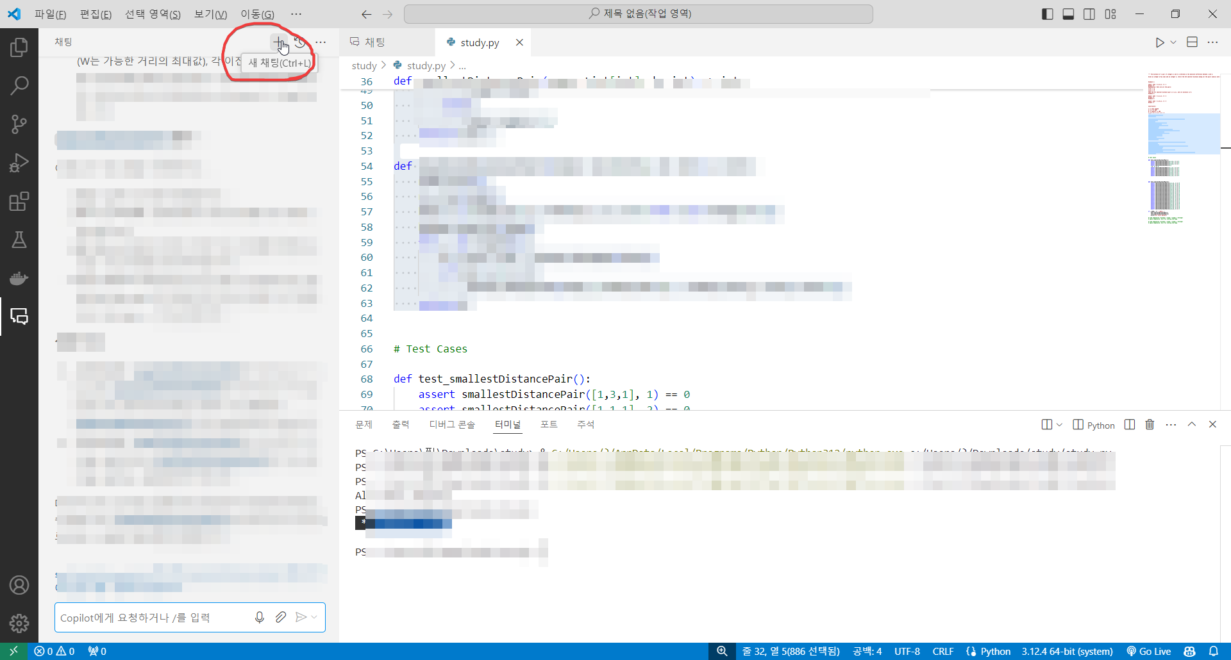Change UTF-8 file encoding
This screenshot has height=660, width=1231.
tap(907, 651)
